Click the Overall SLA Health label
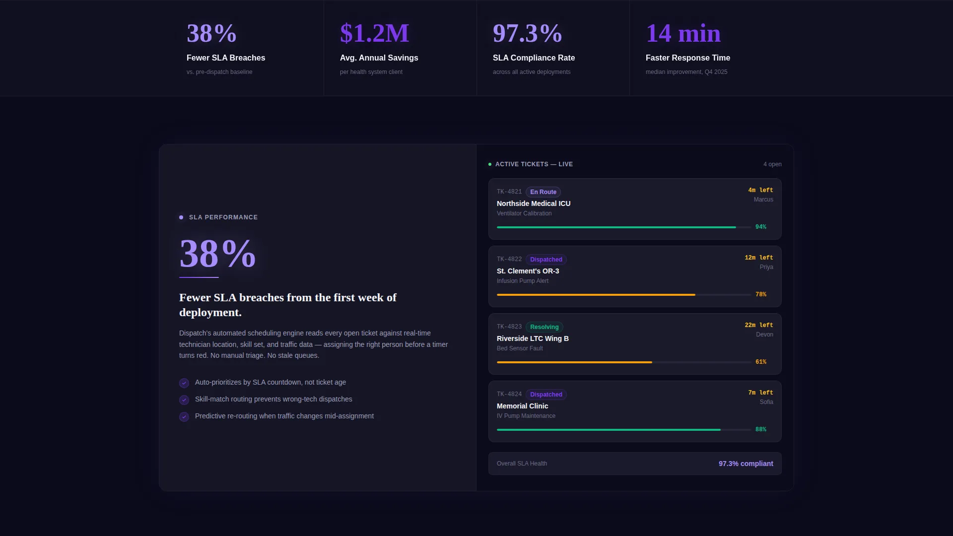Image resolution: width=953 pixels, height=536 pixels. [522, 464]
